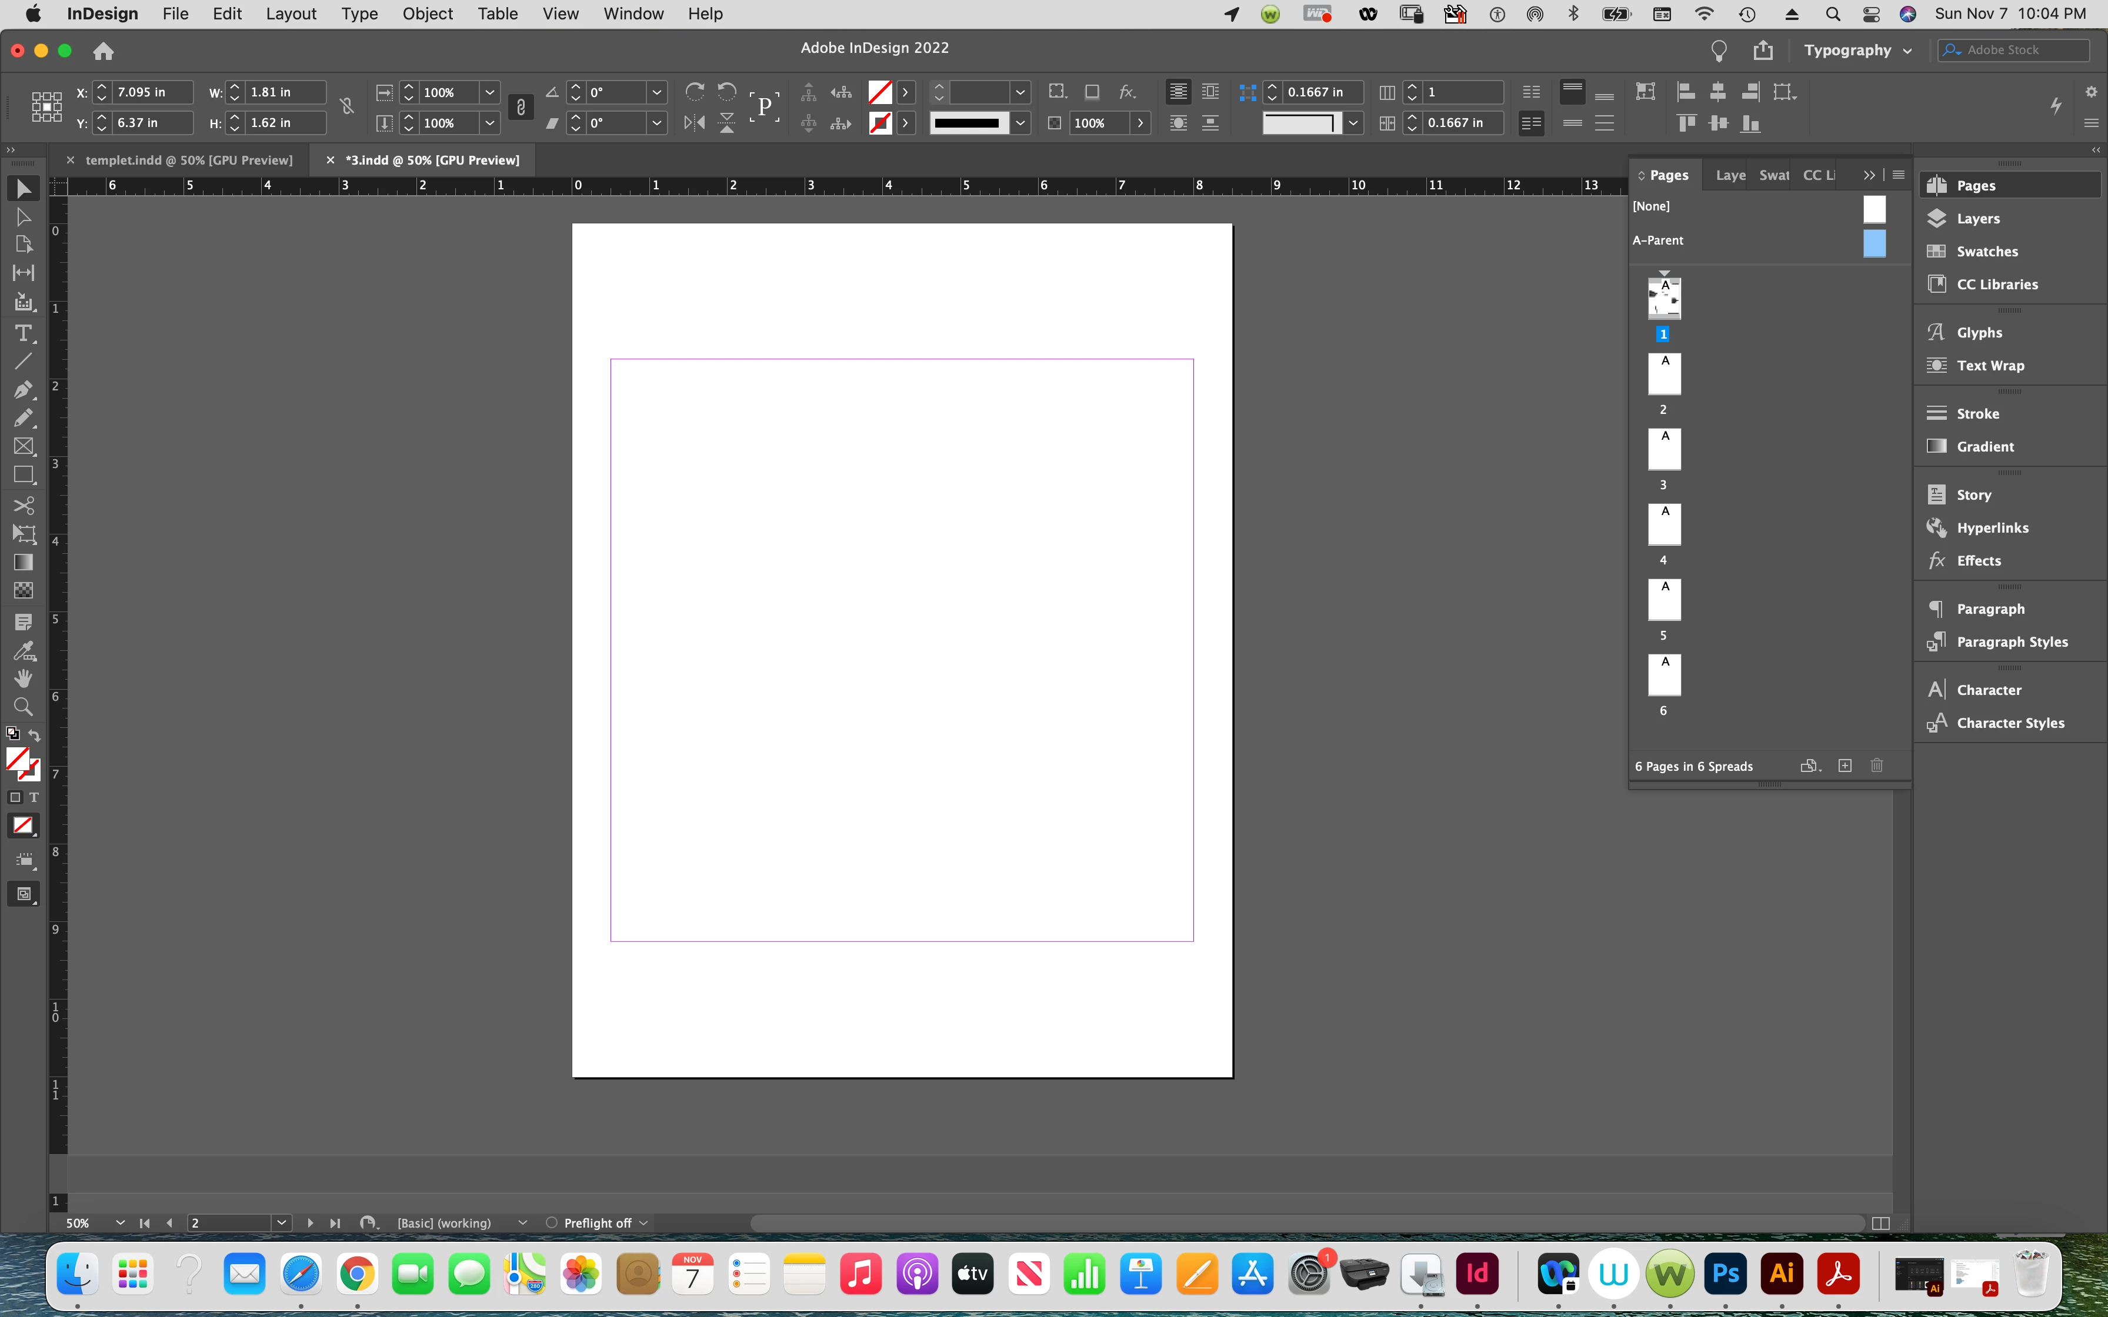
Task: Toggle constrain proportions for scaling link
Action: pos(520,107)
